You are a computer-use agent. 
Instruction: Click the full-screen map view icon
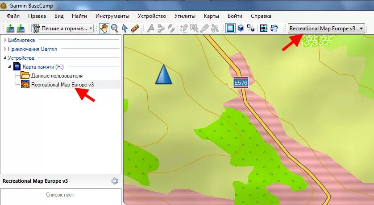(264, 29)
